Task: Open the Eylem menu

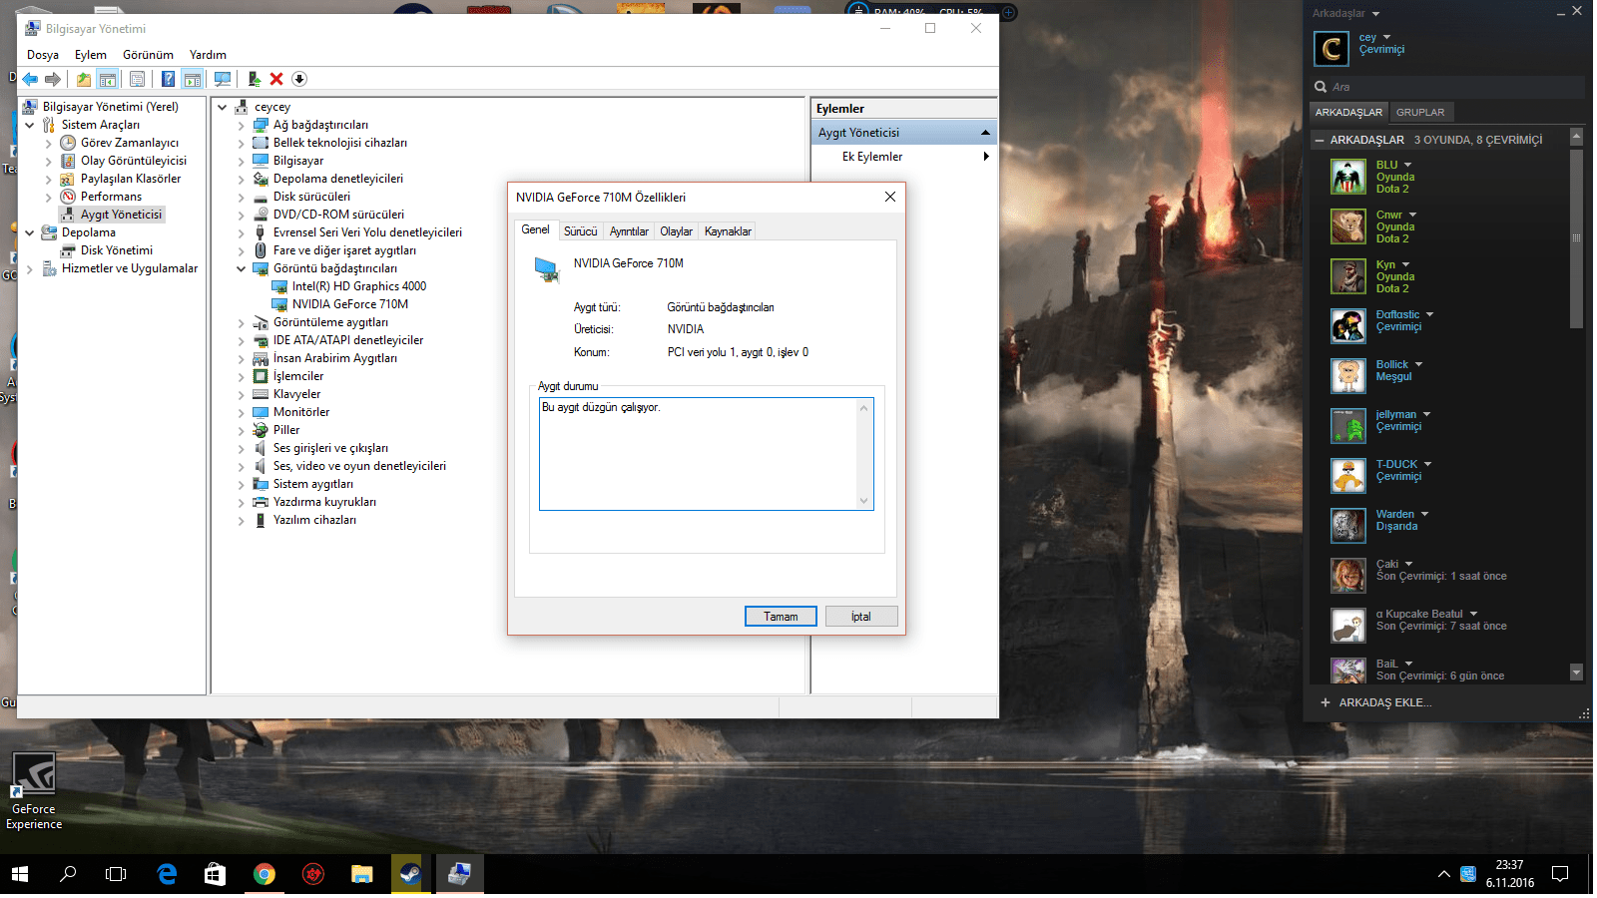Action: click(x=90, y=55)
